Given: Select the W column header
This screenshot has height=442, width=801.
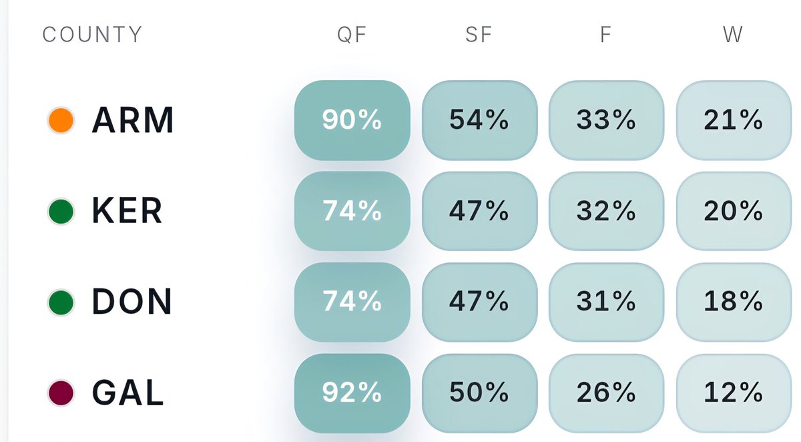Looking at the screenshot, I should click(733, 34).
